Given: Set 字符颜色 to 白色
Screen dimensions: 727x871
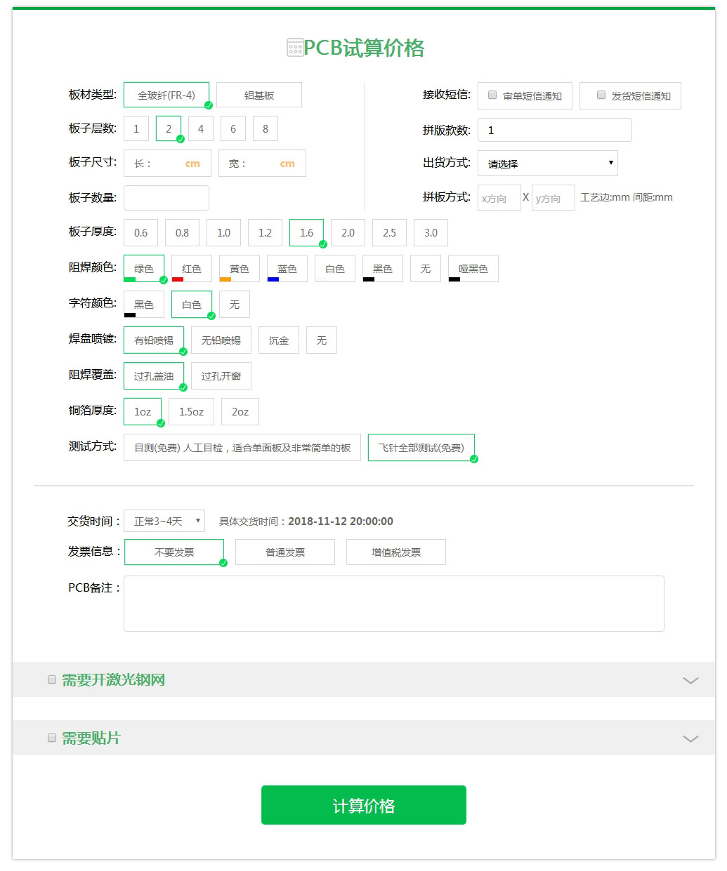Looking at the screenshot, I should coord(192,304).
